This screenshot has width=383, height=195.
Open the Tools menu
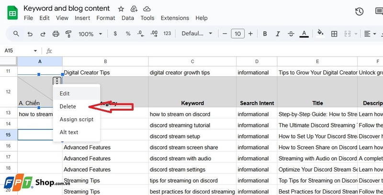(147, 18)
